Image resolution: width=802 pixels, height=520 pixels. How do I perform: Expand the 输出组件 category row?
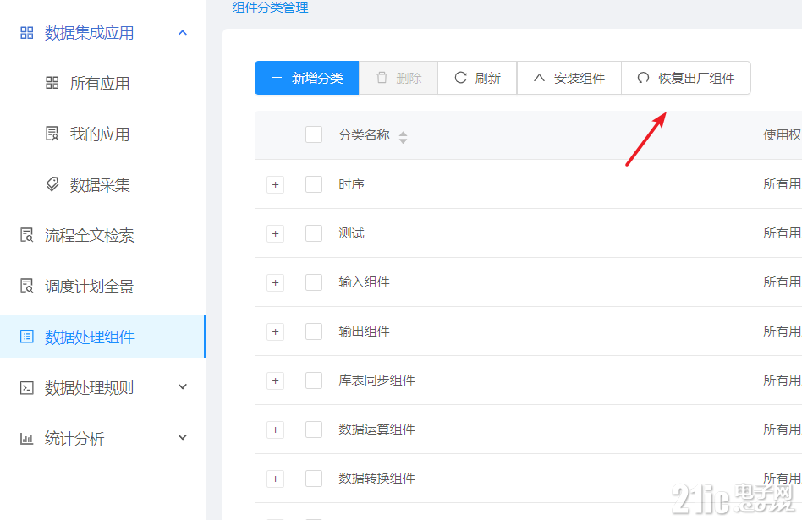(275, 331)
